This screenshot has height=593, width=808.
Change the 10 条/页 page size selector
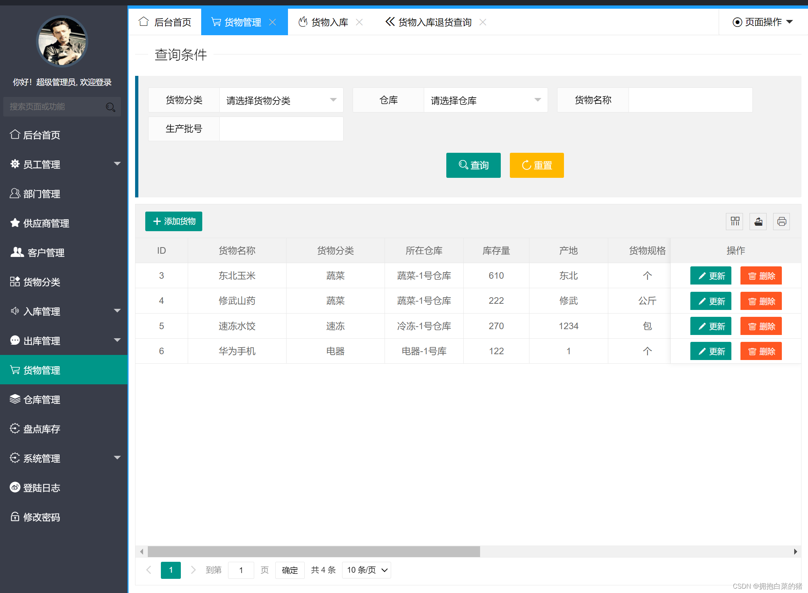point(366,570)
